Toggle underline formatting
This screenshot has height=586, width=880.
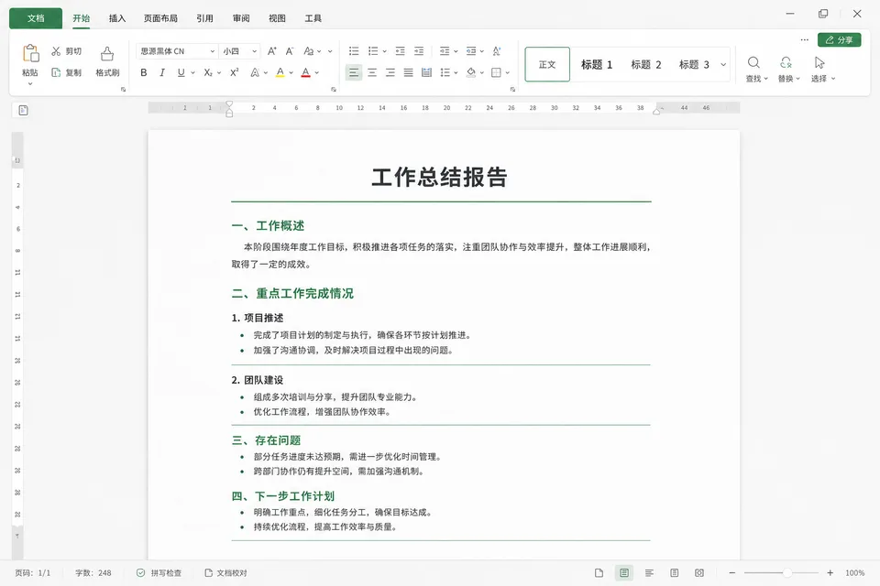[x=181, y=72]
